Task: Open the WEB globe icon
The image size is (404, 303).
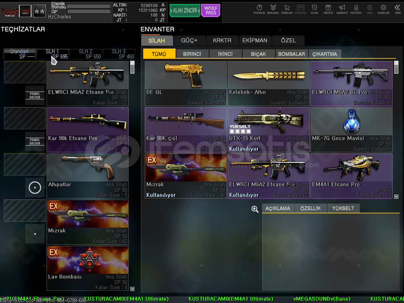Action: point(369,9)
